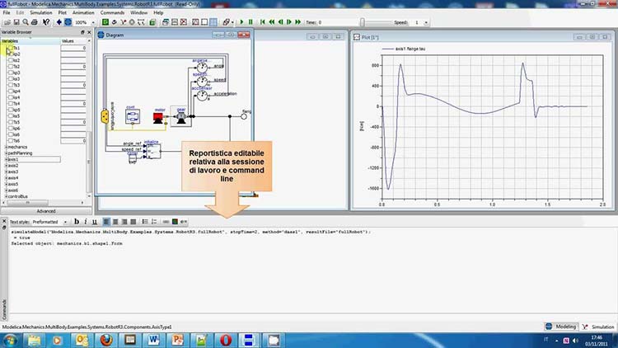Tick the fs6 variable checkbox
The image size is (618, 348).
[x=11, y=140]
